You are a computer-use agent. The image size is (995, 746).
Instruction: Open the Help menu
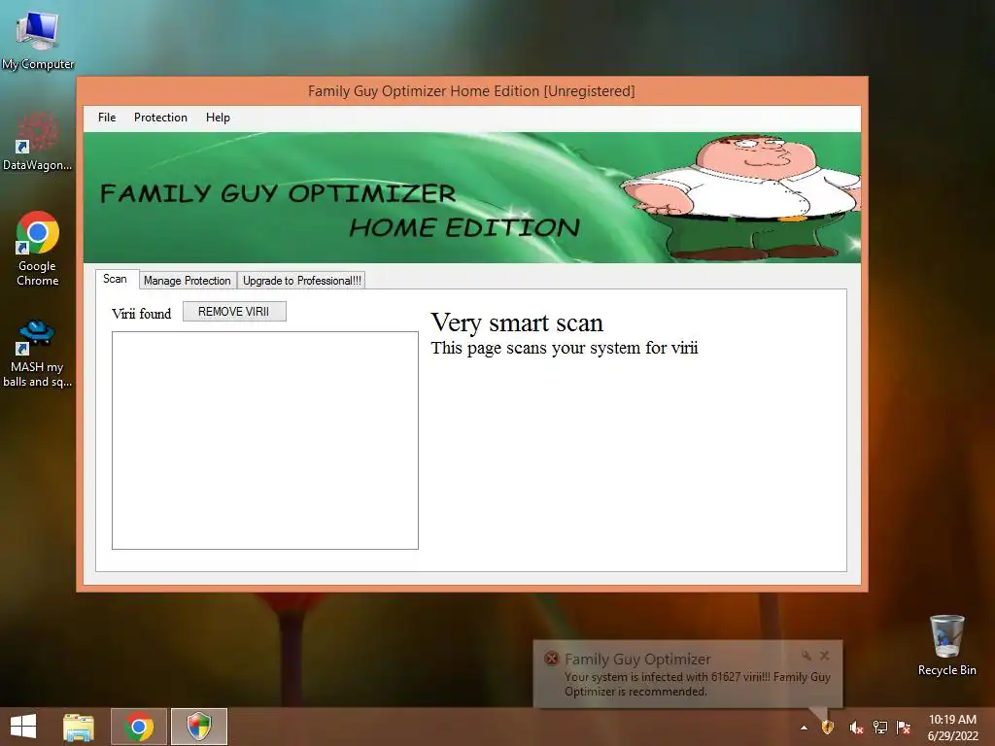(218, 118)
